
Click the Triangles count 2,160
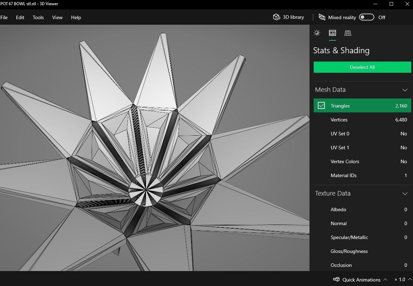(x=401, y=106)
